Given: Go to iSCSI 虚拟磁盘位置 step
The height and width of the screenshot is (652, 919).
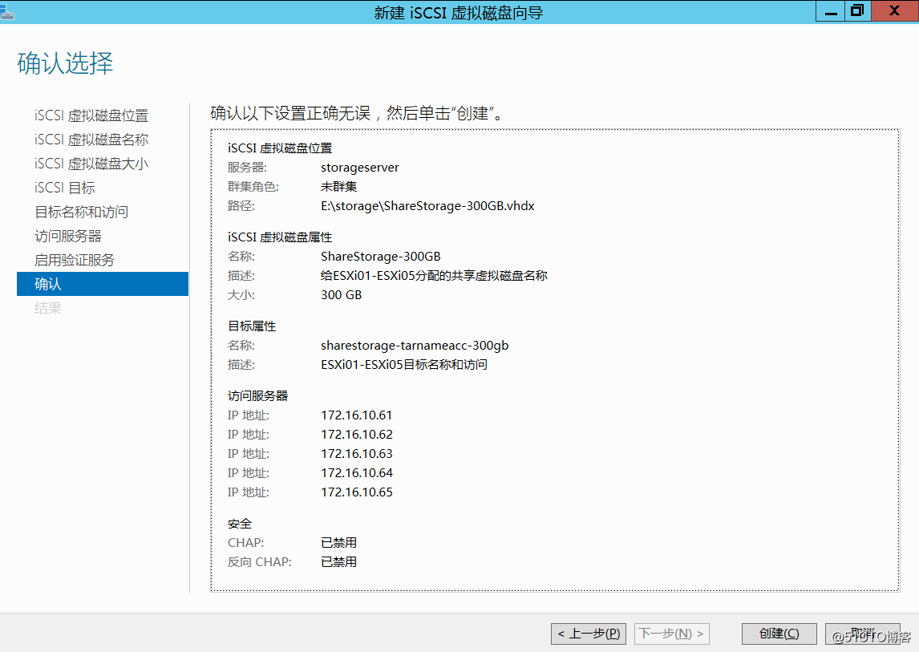Looking at the screenshot, I should click(91, 115).
